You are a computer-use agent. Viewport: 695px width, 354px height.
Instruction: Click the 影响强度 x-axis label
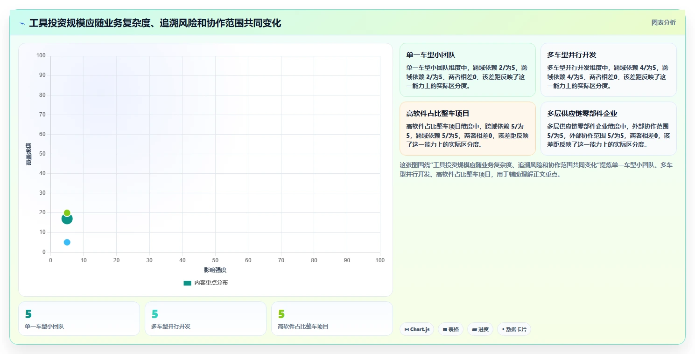215,270
